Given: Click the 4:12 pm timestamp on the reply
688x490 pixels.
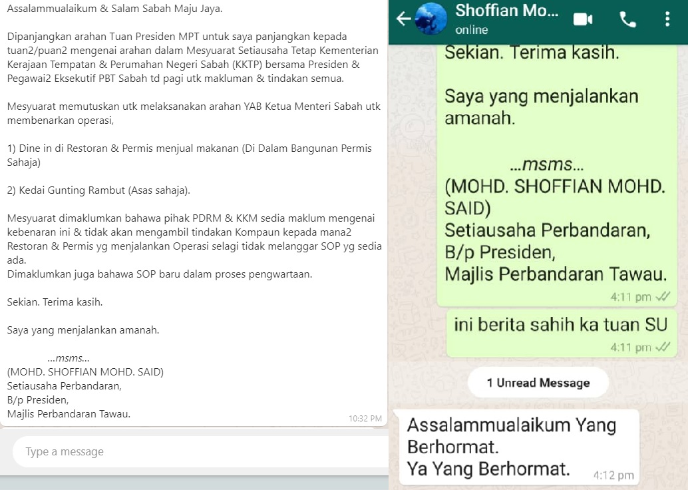Looking at the screenshot, I should point(613,475).
